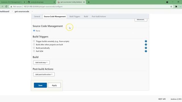Enable the Poll SCM checkbox

pos(34,51)
